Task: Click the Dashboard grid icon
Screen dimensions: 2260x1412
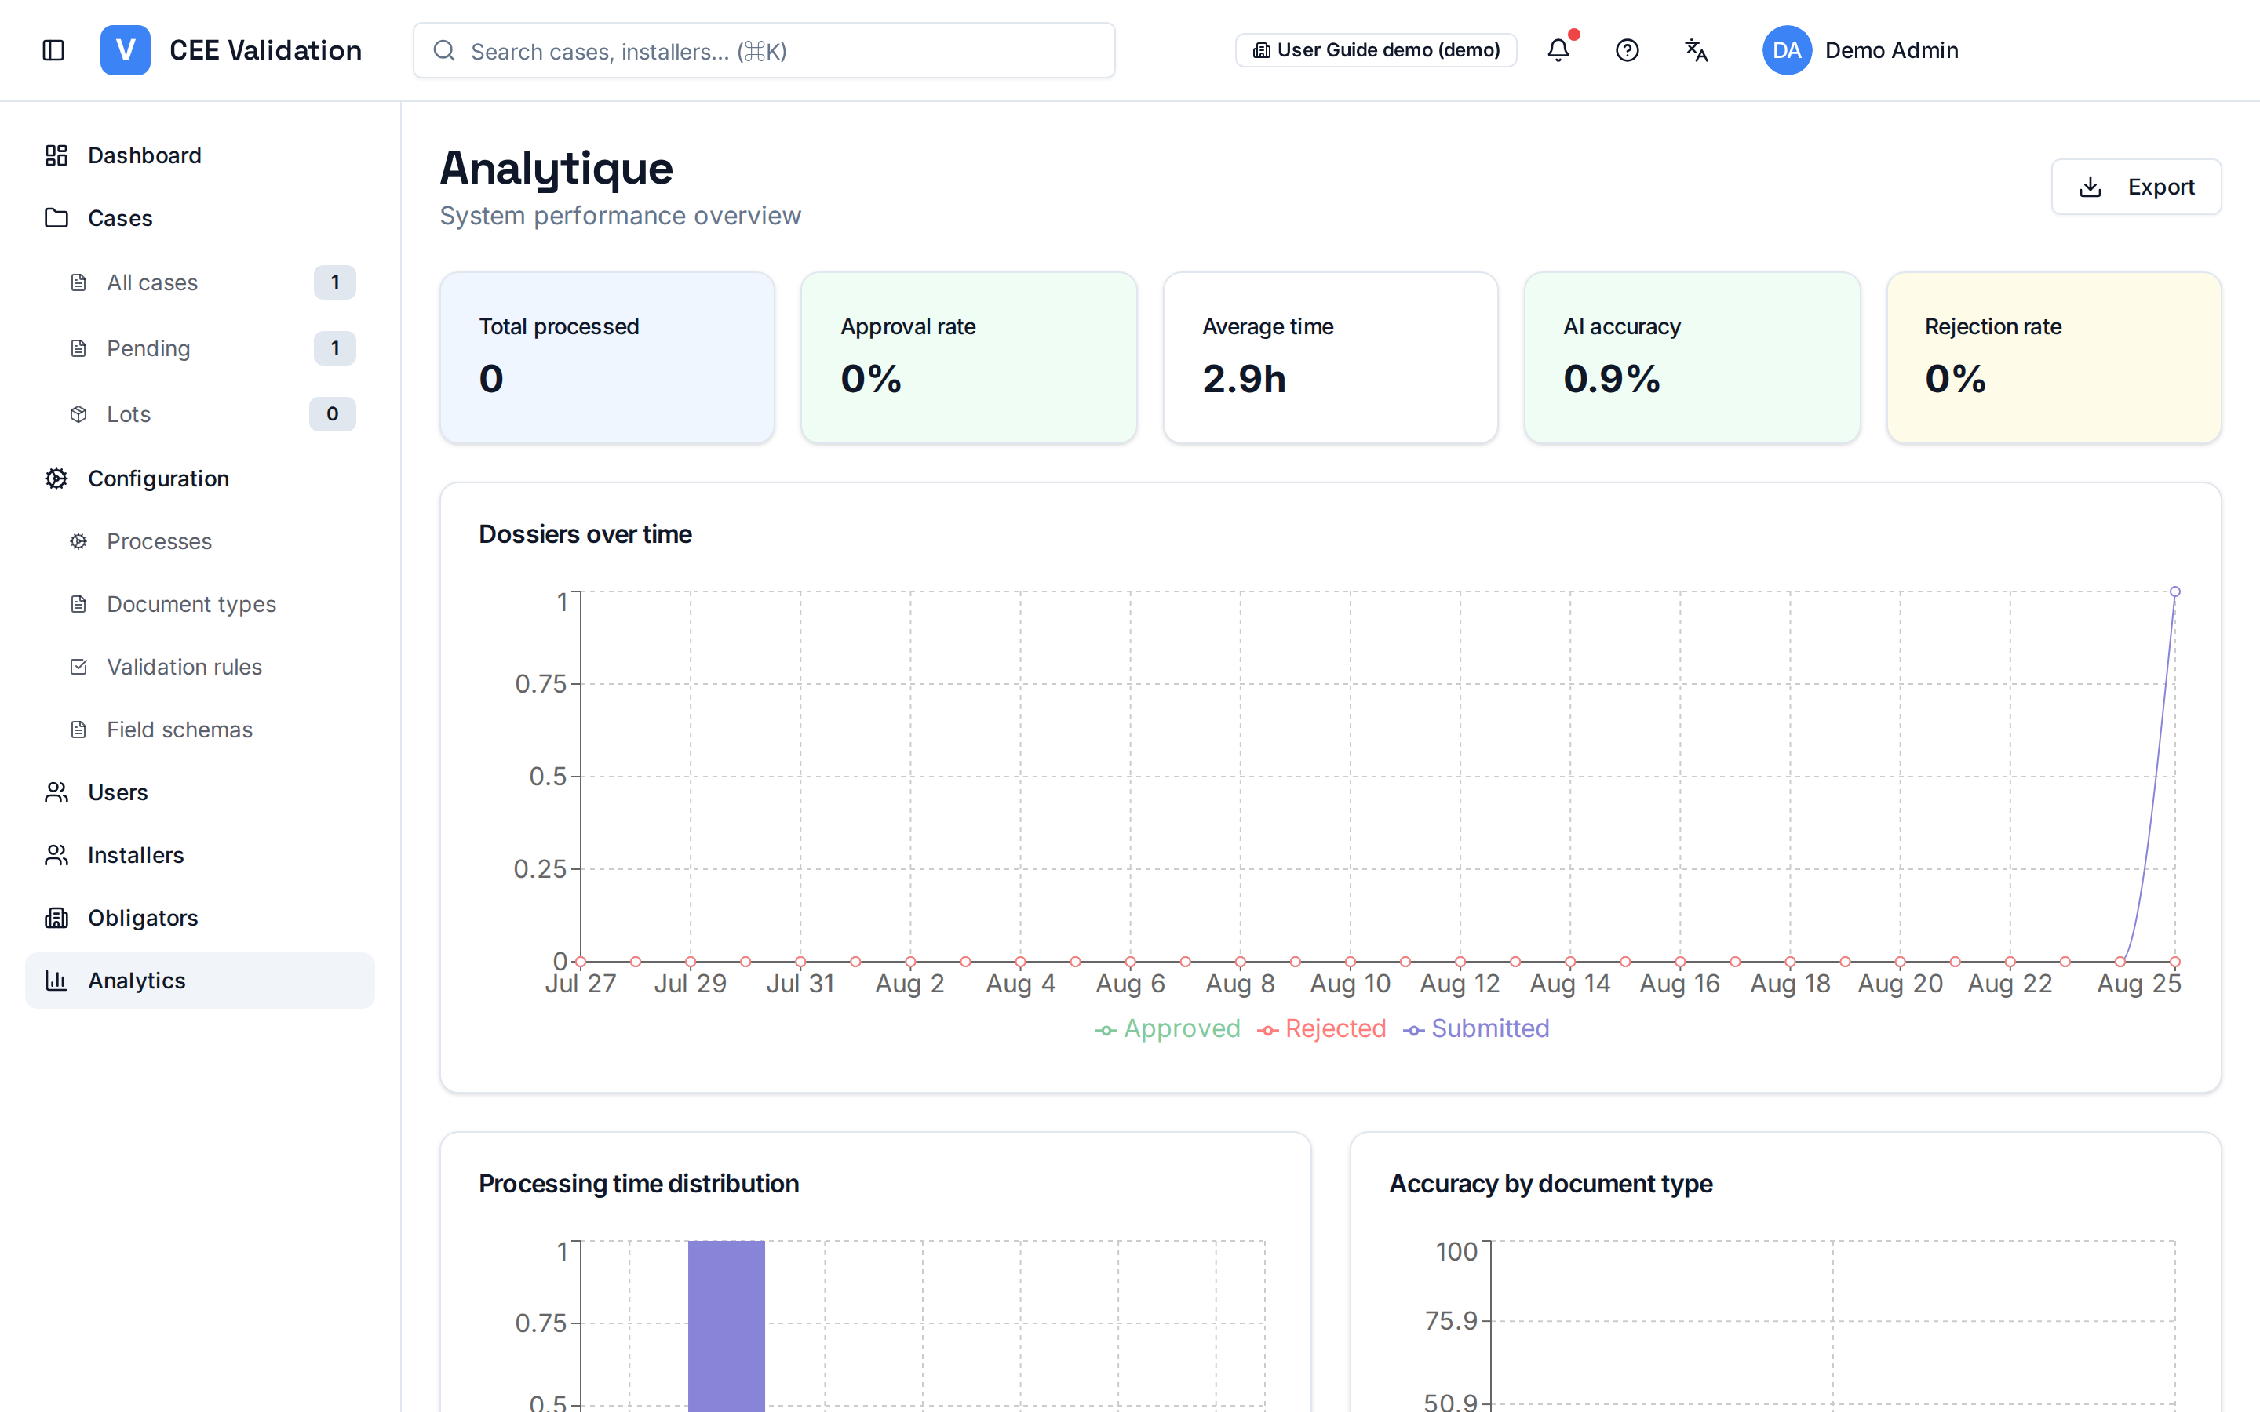Action: [56, 155]
